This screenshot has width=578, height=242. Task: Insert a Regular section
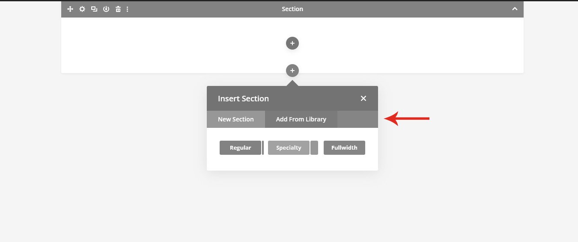[240, 148]
